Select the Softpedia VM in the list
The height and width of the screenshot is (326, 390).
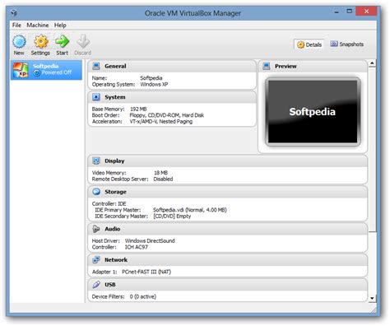(x=46, y=70)
